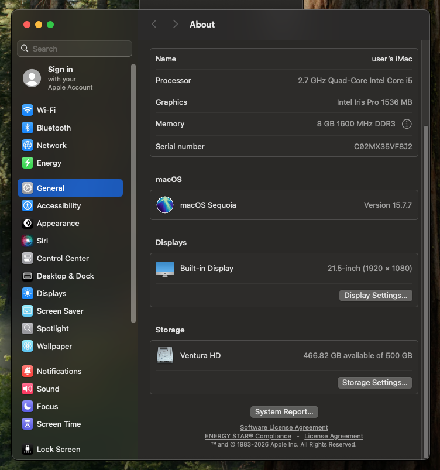The image size is (440, 470).
Task: Open Bluetooth icon in sidebar
Action: point(27,128)
